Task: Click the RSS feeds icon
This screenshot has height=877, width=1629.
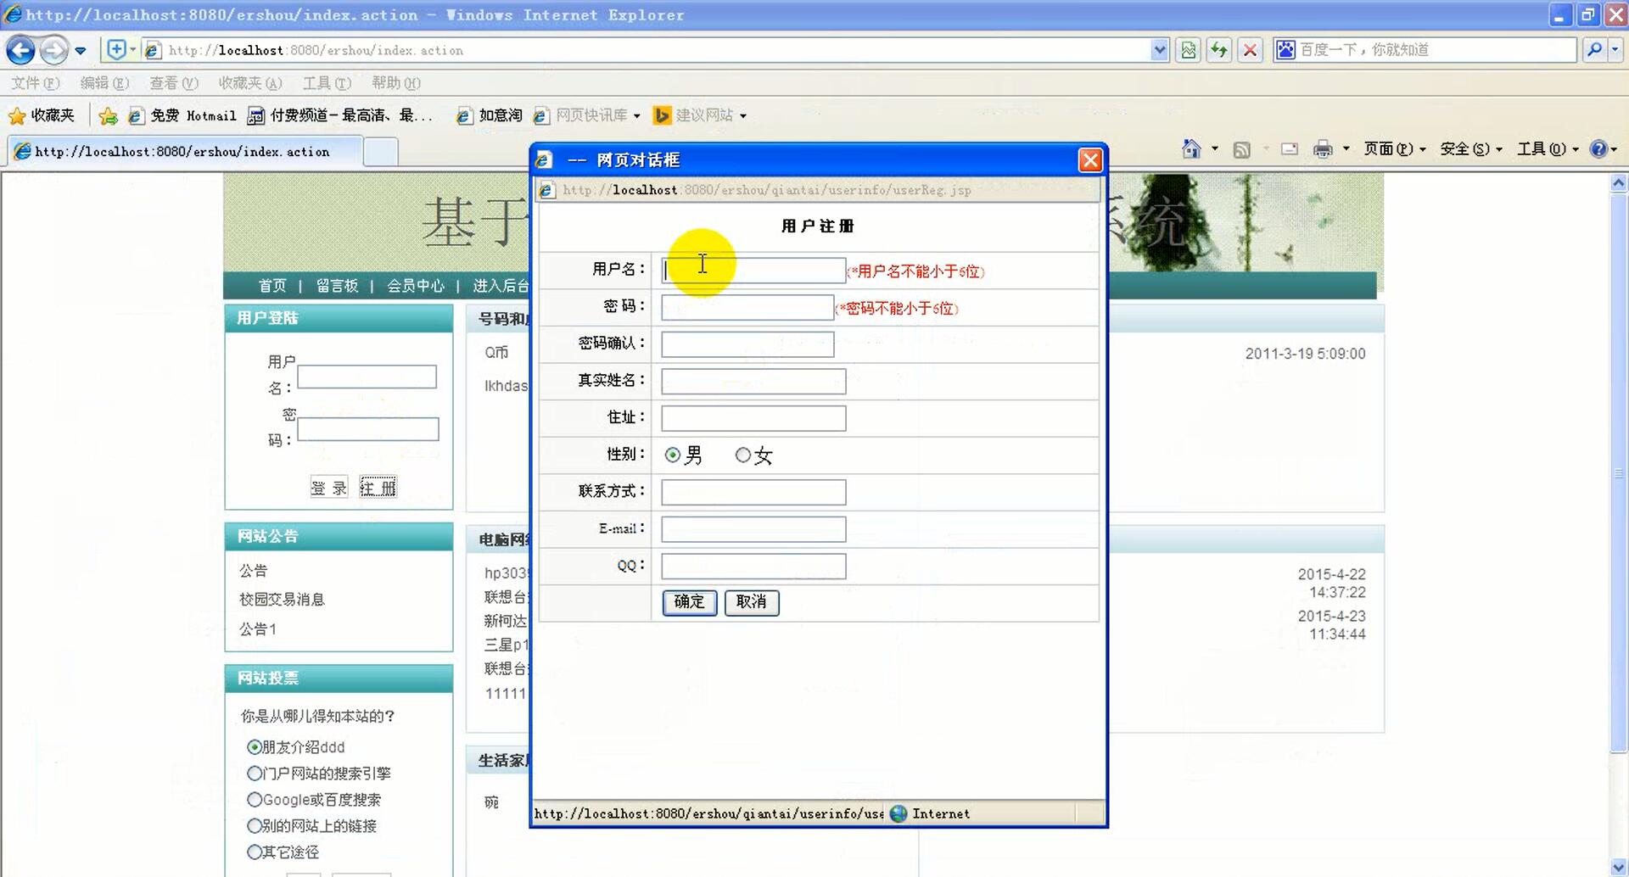Action: pos(1241,149)
